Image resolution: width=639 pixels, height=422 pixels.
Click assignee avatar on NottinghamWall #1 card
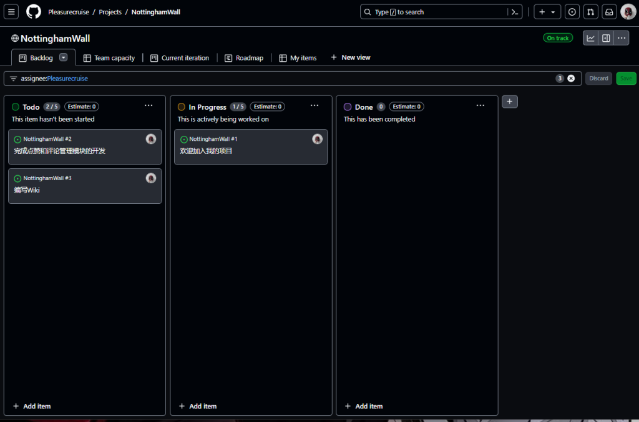317,139
